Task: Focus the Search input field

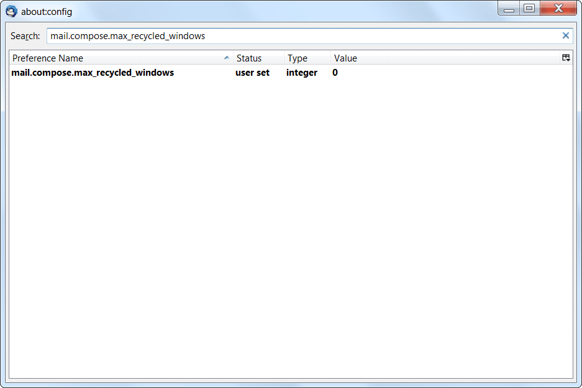Action: click(298, 36)
